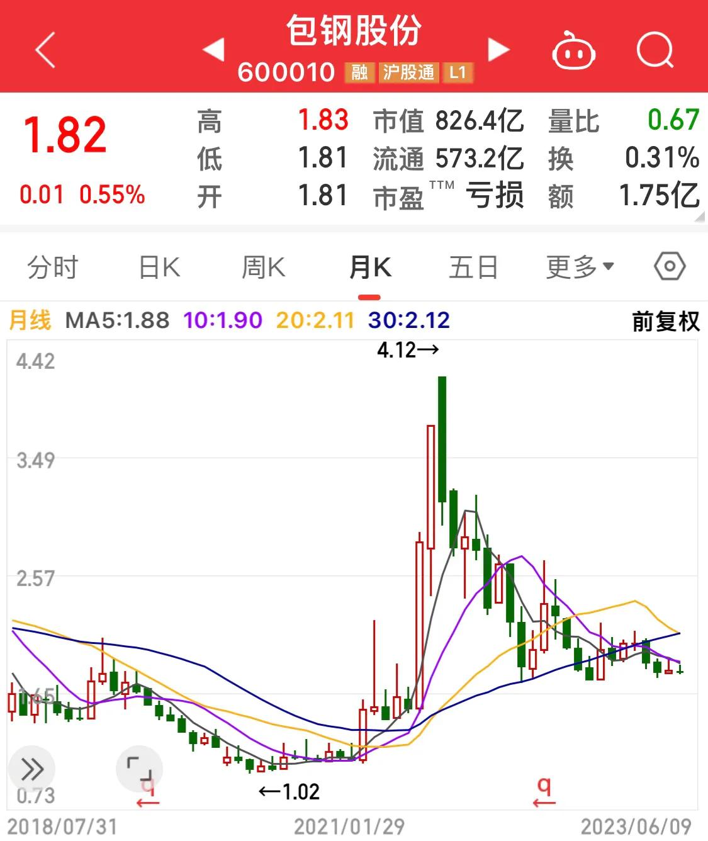Screen dimensions: 708x841
Task: Open chart settings with the gear icon
Action: click(669, 266)
